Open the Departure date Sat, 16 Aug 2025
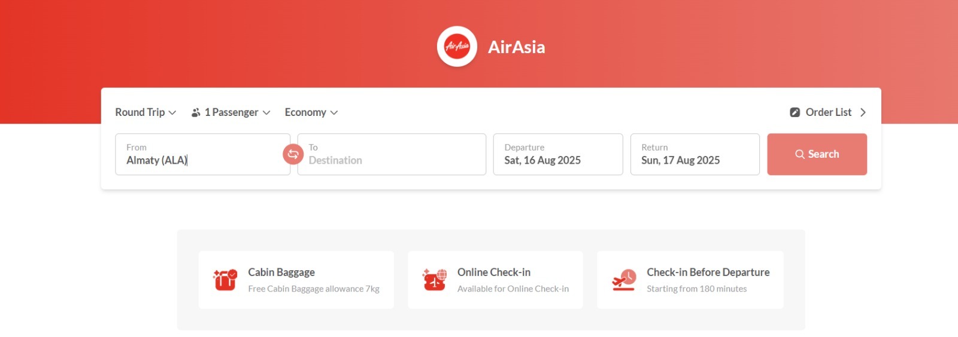The height and width of the screenshot is (337, 958). pyautogui.click(x=558, y=154)
